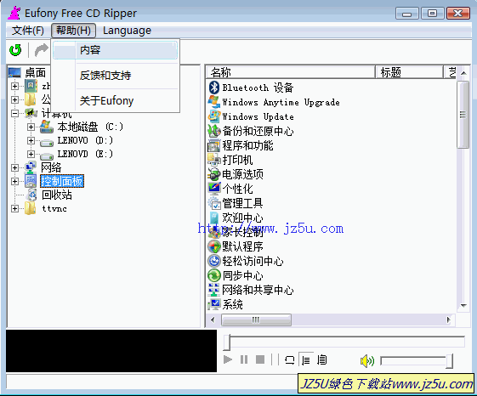Click the vertical scrollbar thumb
This screenshot has height=396, width=477.
(463, 115)
